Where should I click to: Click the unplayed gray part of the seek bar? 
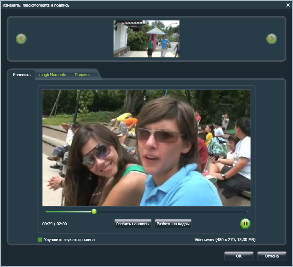pyautogui.click(x=172, y=211)
